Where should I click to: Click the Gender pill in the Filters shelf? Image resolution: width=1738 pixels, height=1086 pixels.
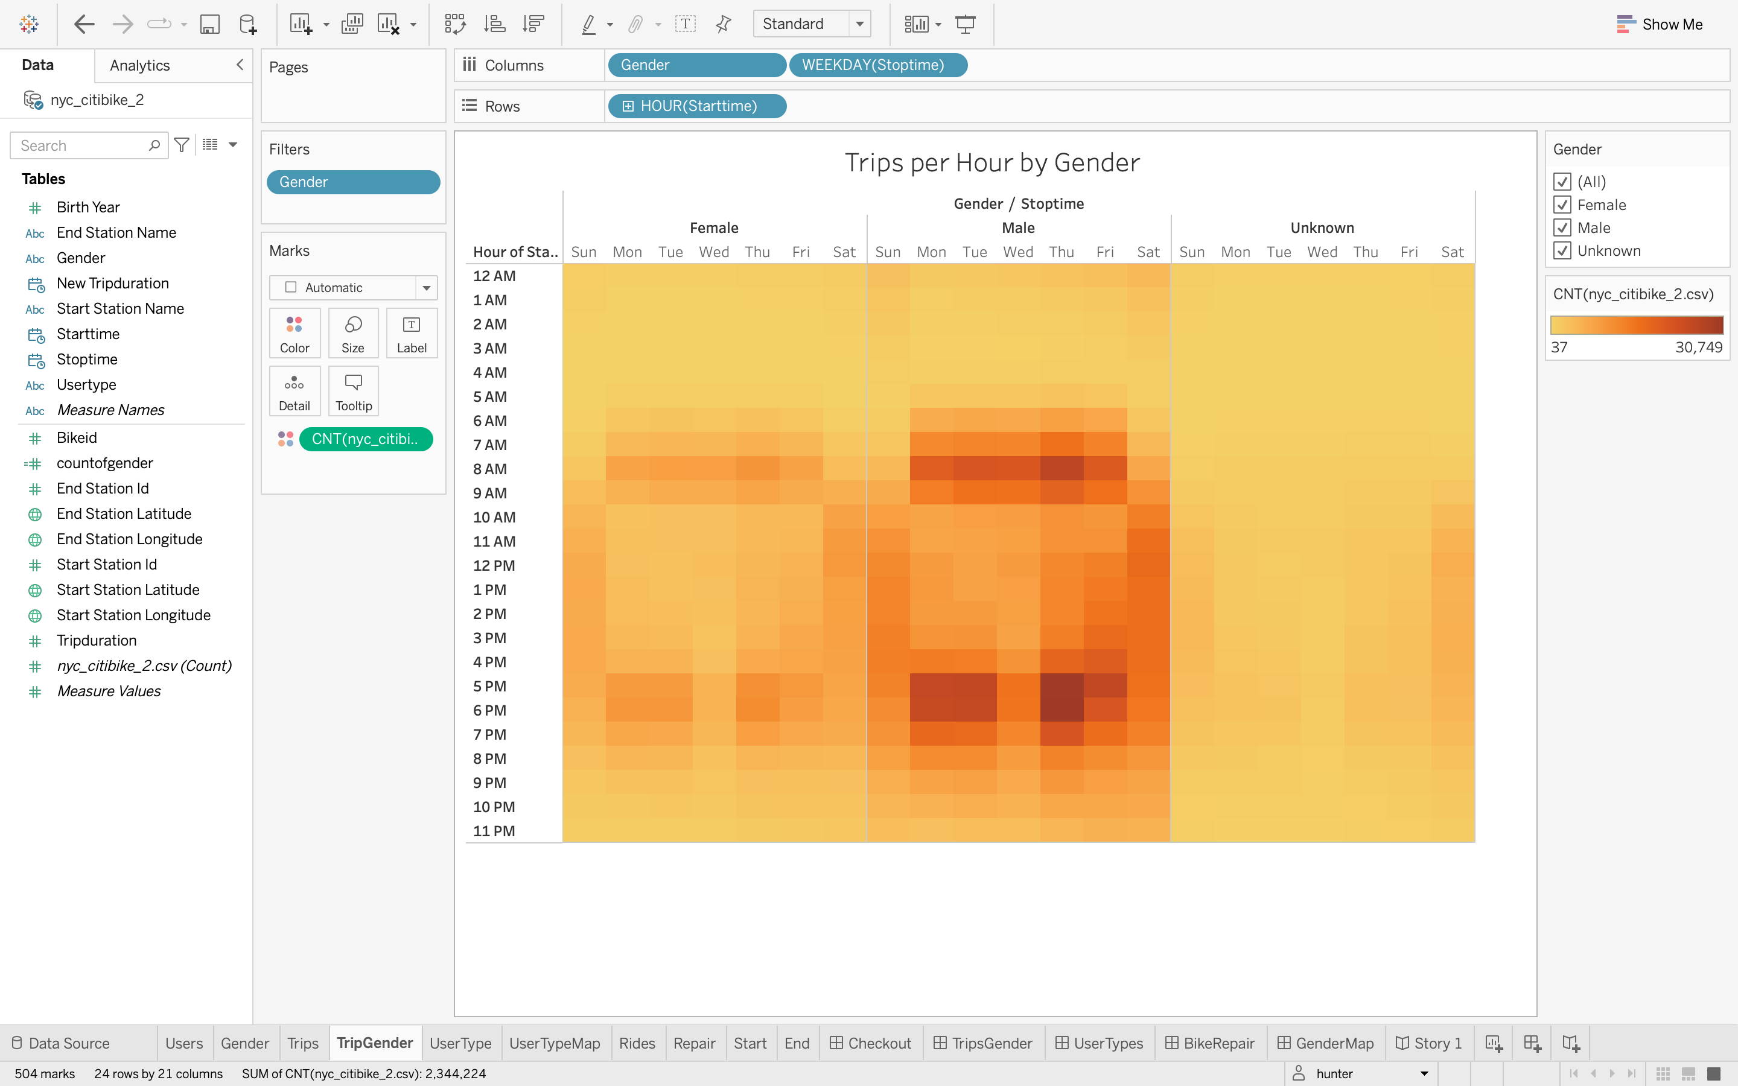click(x=352, y=182)
